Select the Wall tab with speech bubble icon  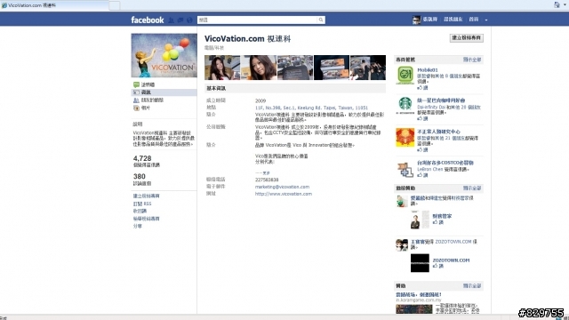pos(148,84)
